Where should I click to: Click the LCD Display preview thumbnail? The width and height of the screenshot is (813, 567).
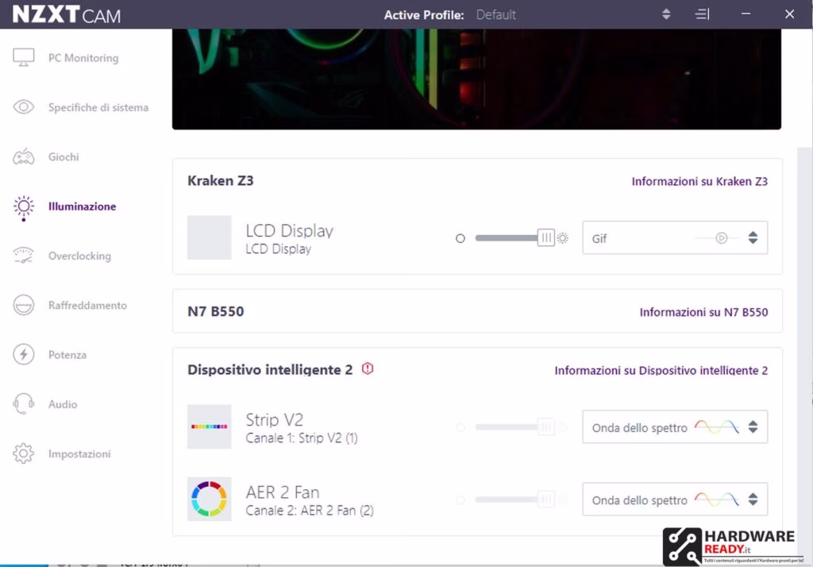(209, 237)
